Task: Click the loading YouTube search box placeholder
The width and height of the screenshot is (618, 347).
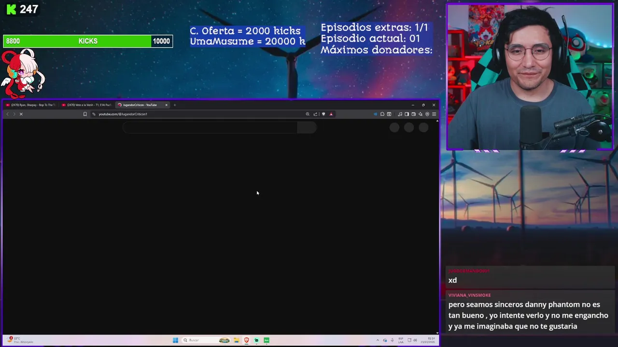Action: 210,127
